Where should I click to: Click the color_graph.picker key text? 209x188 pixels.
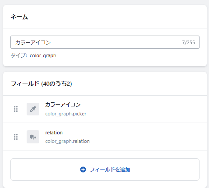(x=66, y=114)
